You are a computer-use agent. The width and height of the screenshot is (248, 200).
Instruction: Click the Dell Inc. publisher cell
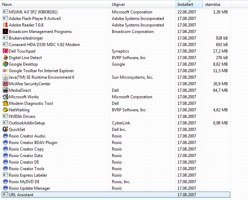pyautogui.click(x=119, y=130)
